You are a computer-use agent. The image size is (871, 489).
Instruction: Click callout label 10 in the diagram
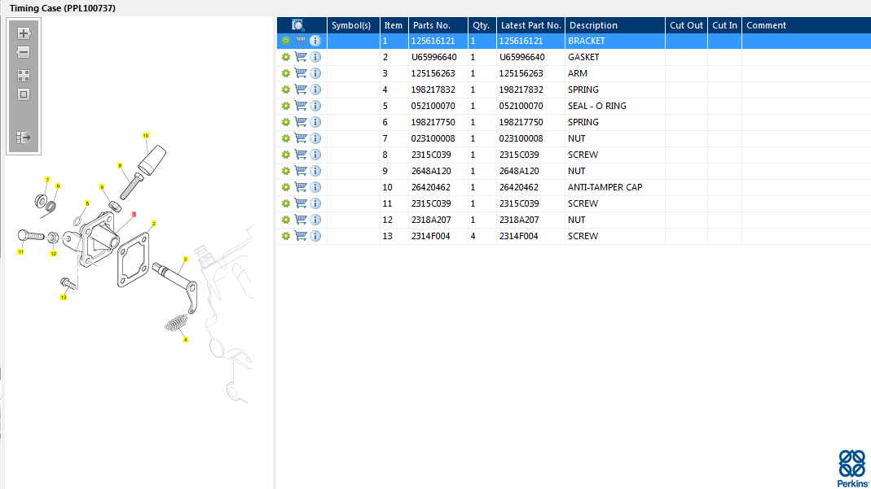pos(146,136)
